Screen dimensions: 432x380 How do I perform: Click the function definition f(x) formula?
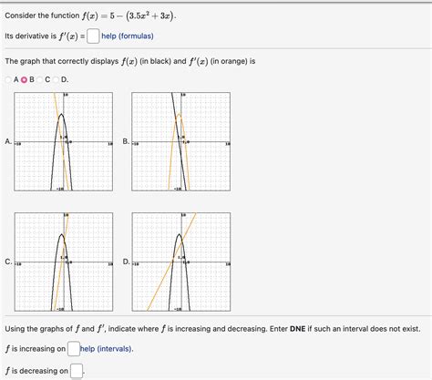point(129,15)
